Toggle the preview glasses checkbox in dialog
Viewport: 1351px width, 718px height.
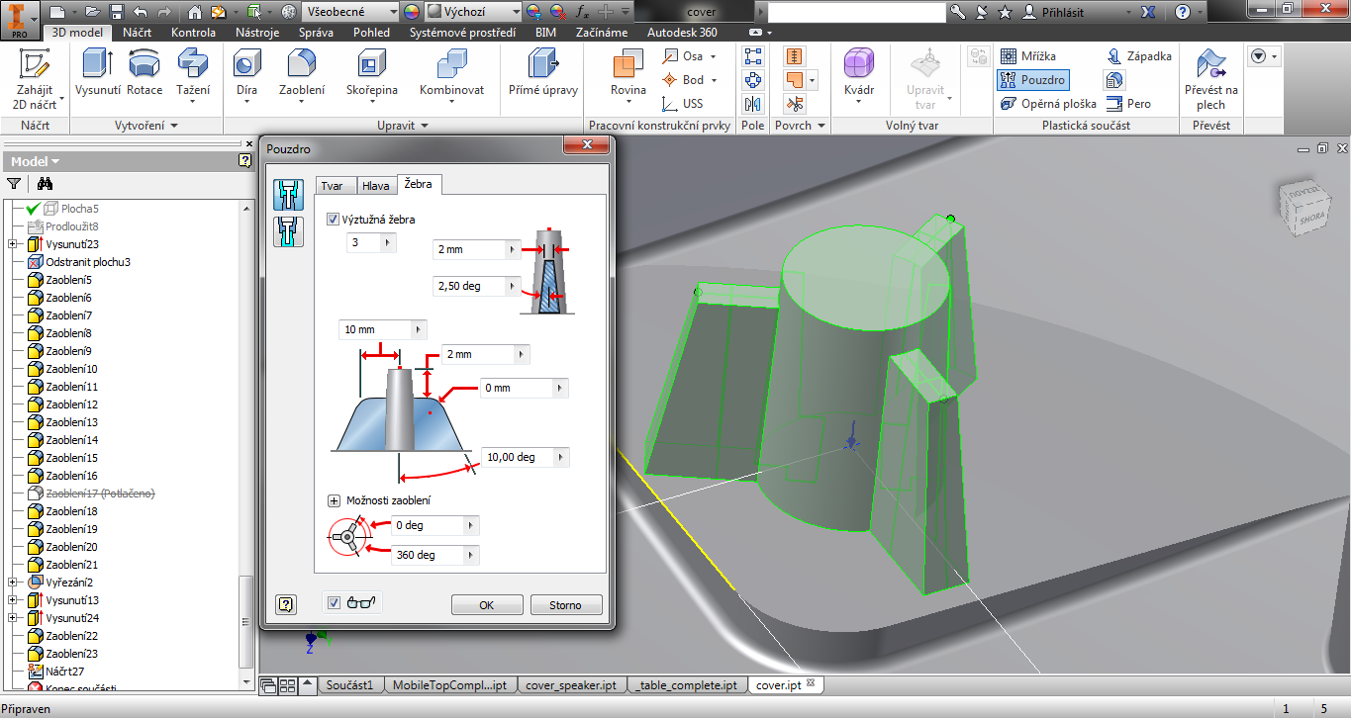[335, 602]
